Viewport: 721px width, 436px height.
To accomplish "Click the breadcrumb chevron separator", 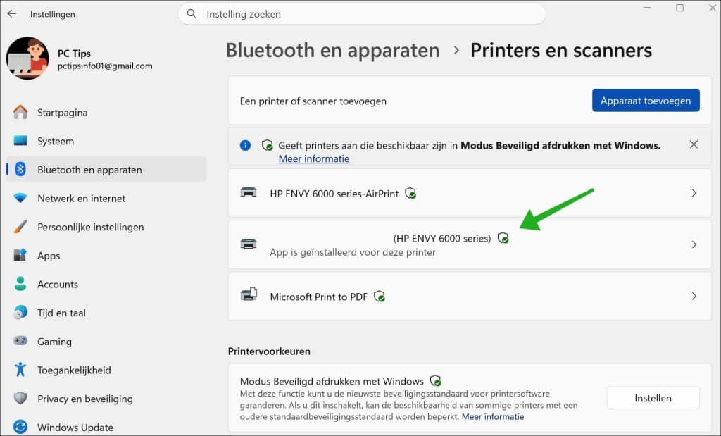I will pyautogui.click(x=456, y=50).
